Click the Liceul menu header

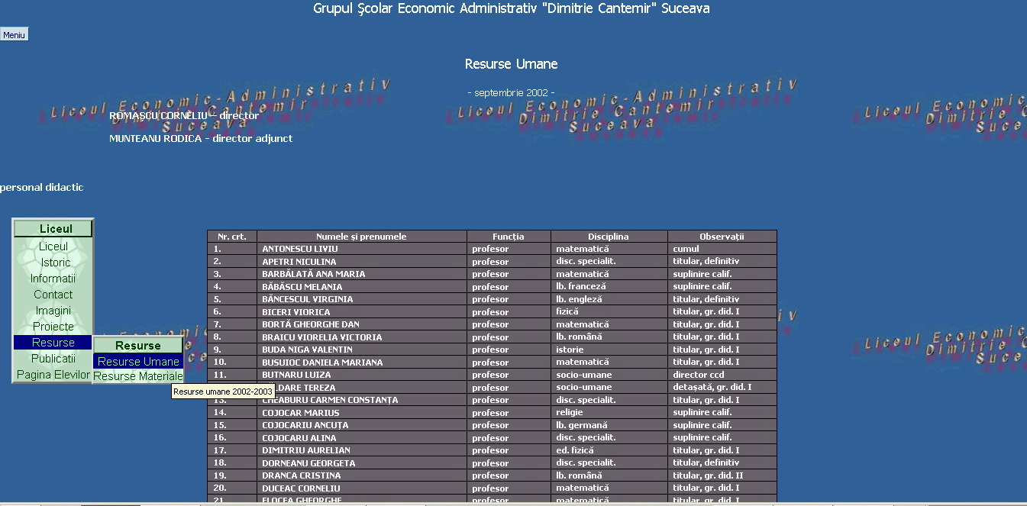[53, 229]
